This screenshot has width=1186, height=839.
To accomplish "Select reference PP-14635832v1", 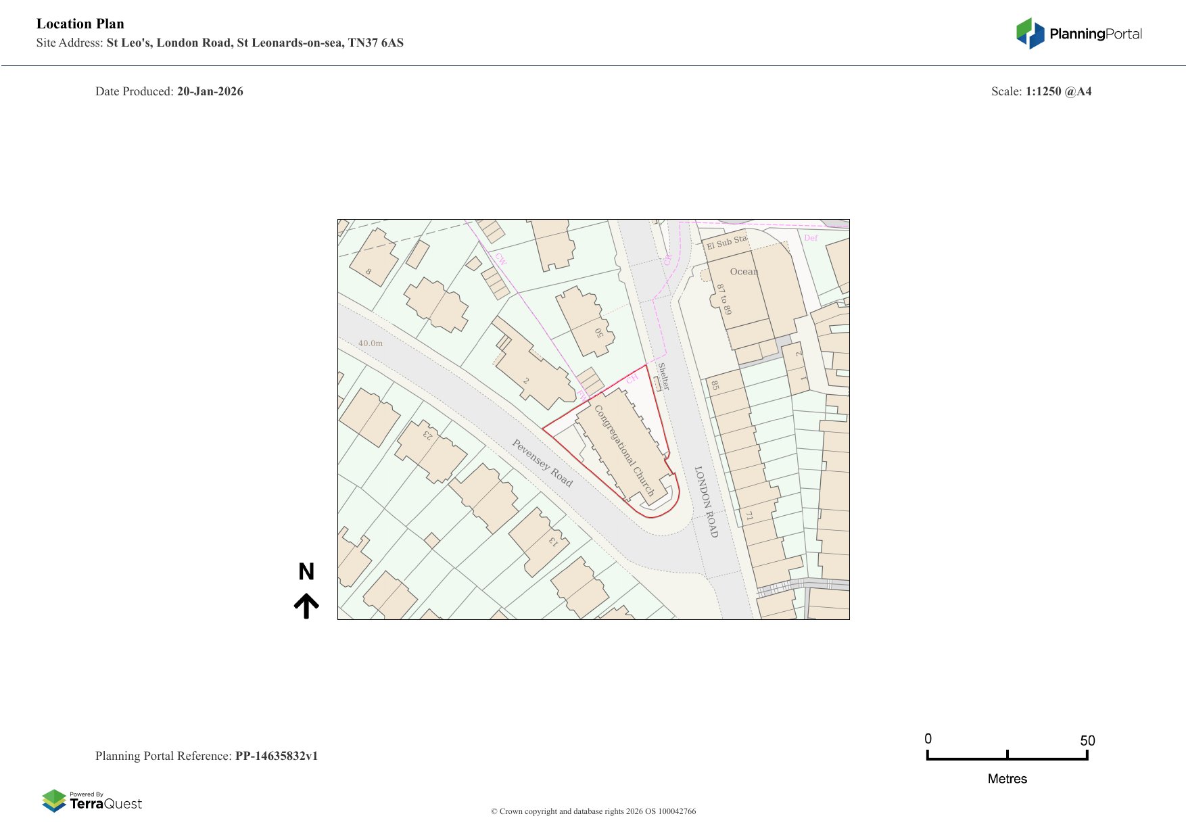I will tap(276, 756).
